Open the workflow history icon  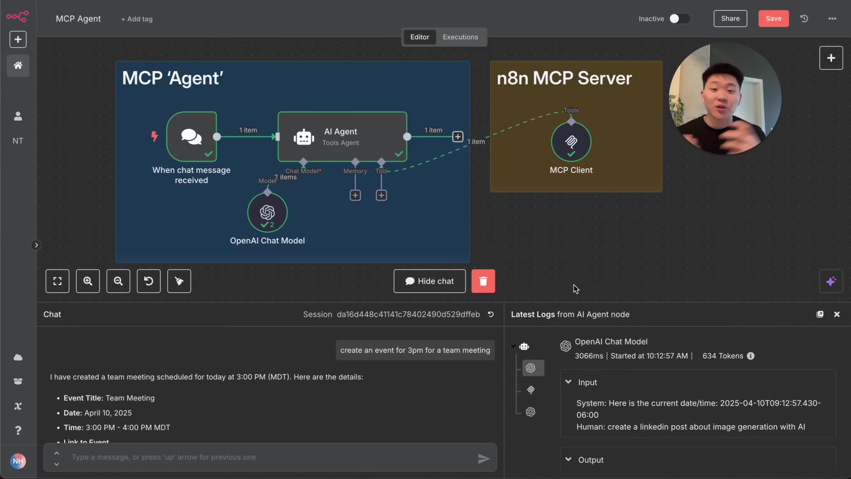804,19
